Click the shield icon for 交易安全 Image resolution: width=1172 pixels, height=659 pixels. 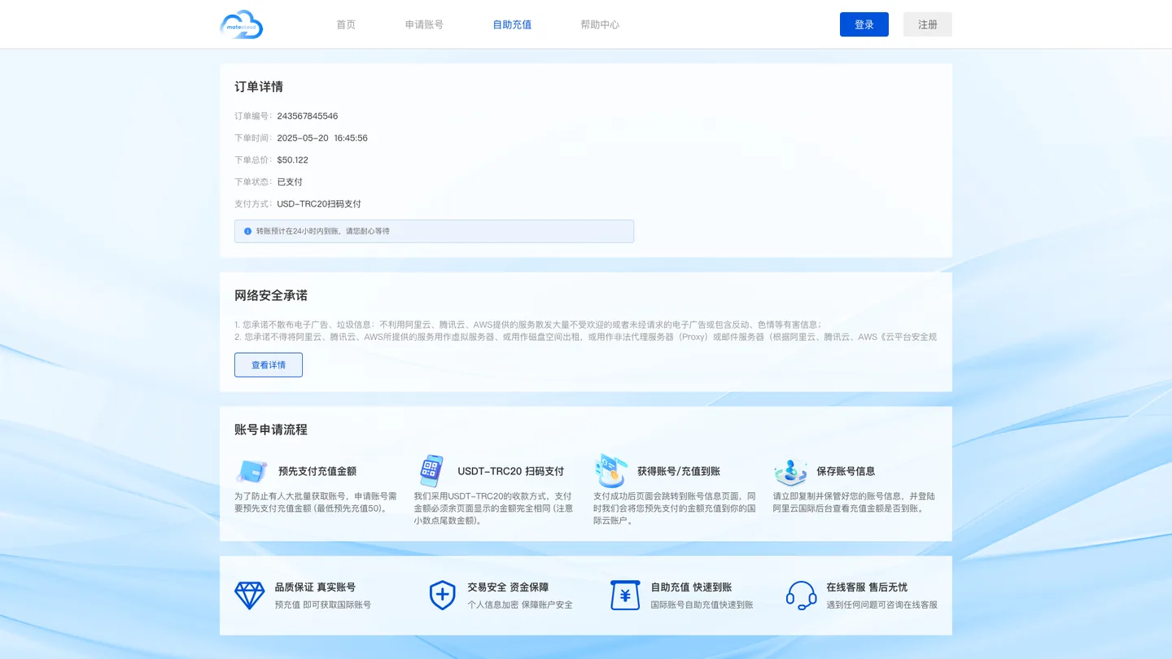442,596
